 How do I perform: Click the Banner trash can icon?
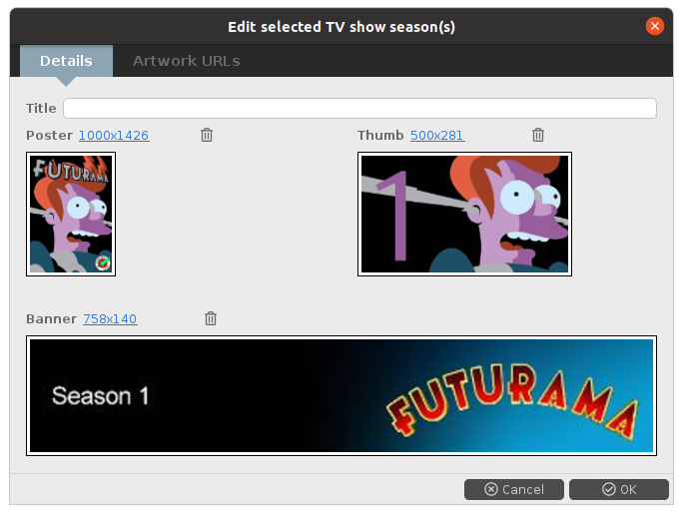pyautogui.click(x=211, y=318)
